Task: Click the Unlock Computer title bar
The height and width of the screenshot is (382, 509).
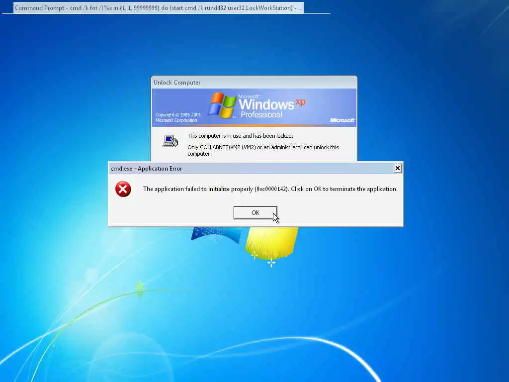Action: [254, 83]
